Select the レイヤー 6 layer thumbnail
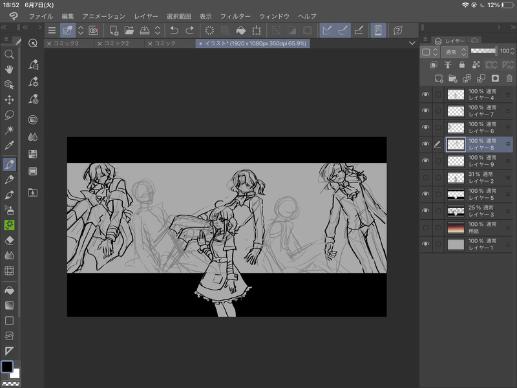 (456, 128)
